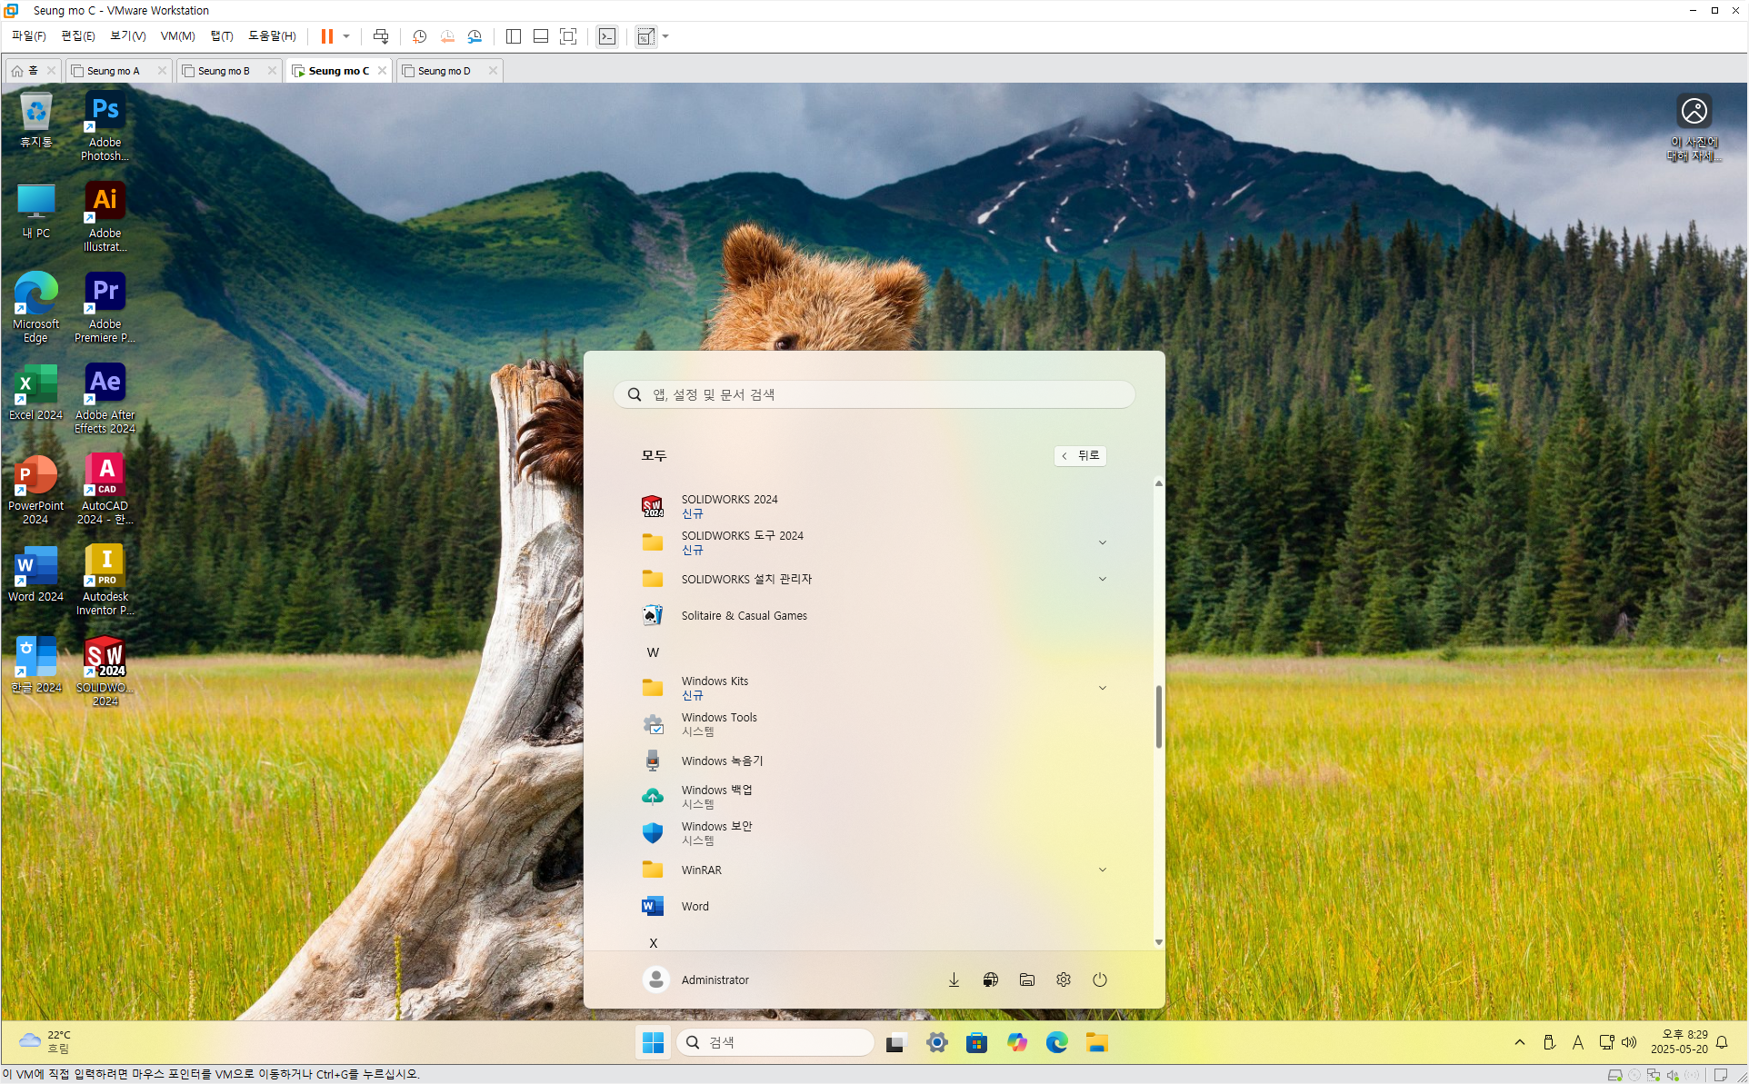
Task: Click the Send Ctrl+Alt+Del toolbar icon
Action: pyautogui.click(x=381, y=36)
